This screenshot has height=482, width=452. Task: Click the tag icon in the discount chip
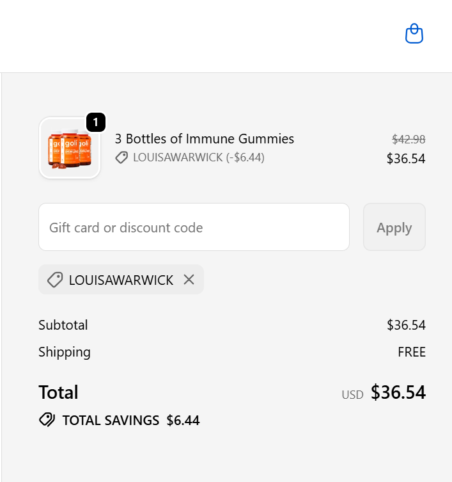coord(55,280)
